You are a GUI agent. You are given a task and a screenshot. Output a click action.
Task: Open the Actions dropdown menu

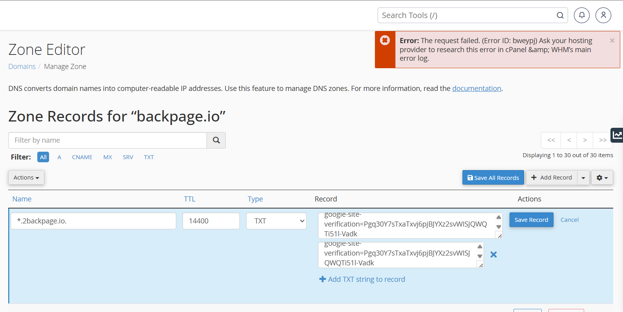coord(26,178)
